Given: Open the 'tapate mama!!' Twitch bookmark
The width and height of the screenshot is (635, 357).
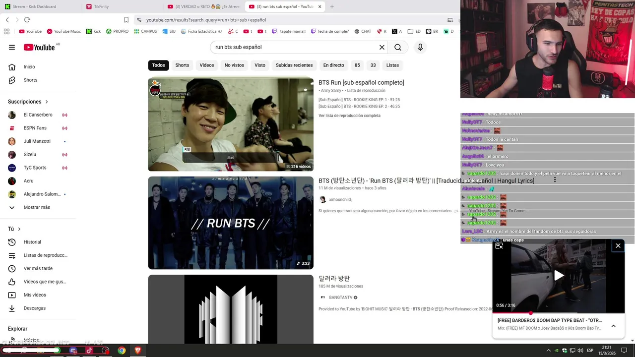Looking at the screenshot, I should click(288, 31).
